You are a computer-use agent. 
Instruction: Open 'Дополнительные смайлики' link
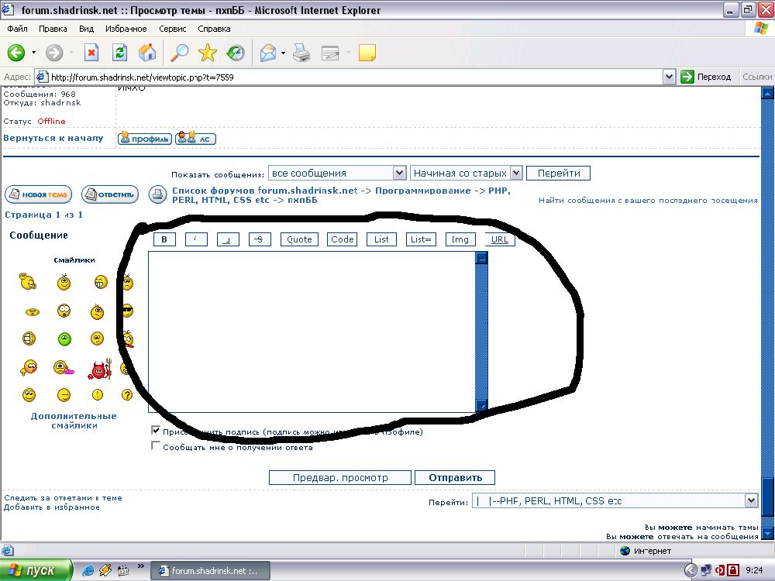74,421
